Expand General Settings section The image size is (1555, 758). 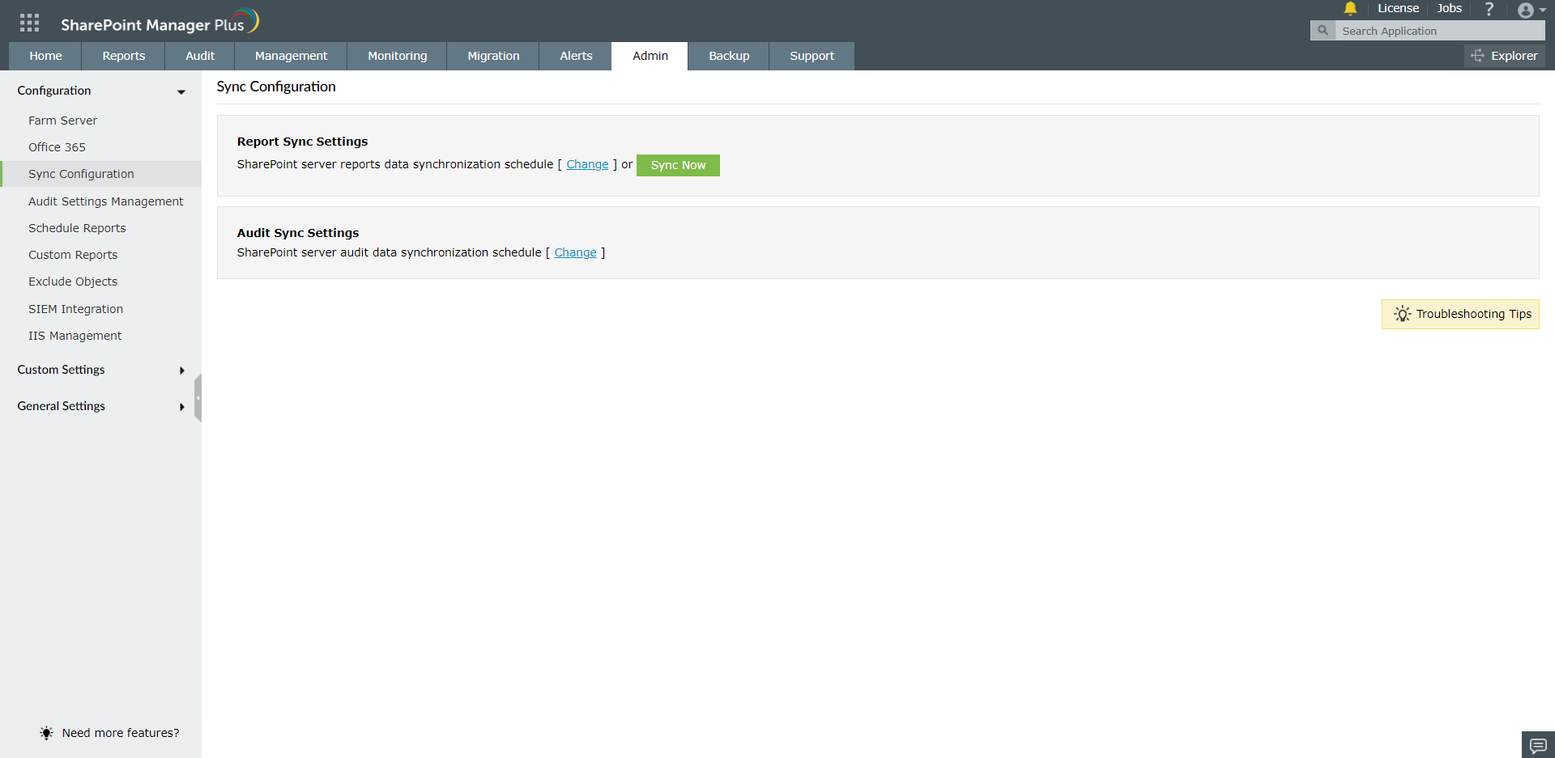click(181, 407)
